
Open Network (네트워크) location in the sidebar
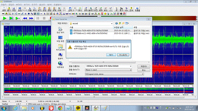point(60,65)
